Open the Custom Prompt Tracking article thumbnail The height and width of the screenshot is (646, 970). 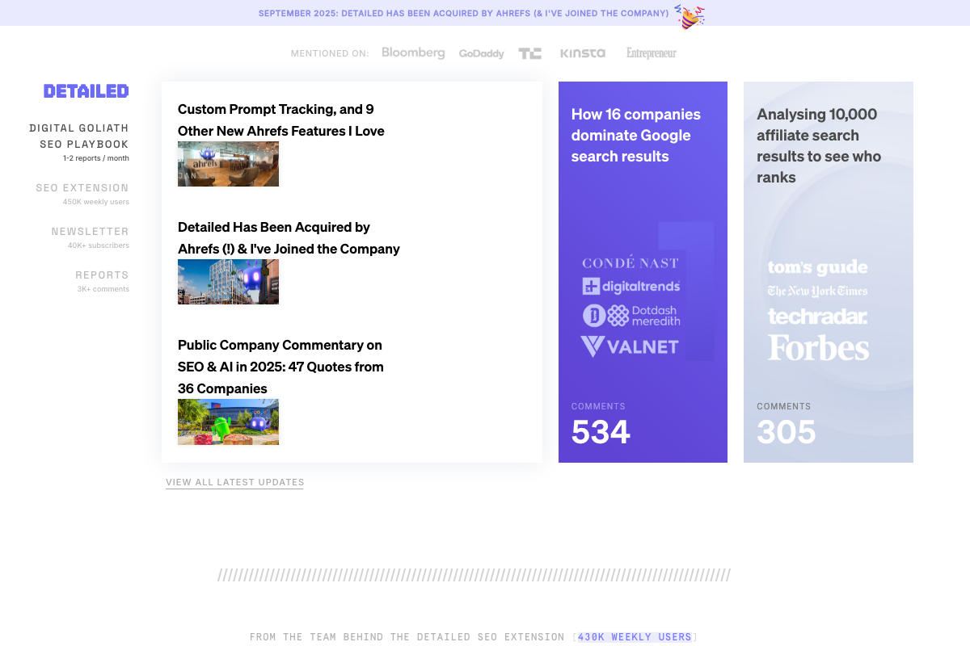(x=228, y=163)
